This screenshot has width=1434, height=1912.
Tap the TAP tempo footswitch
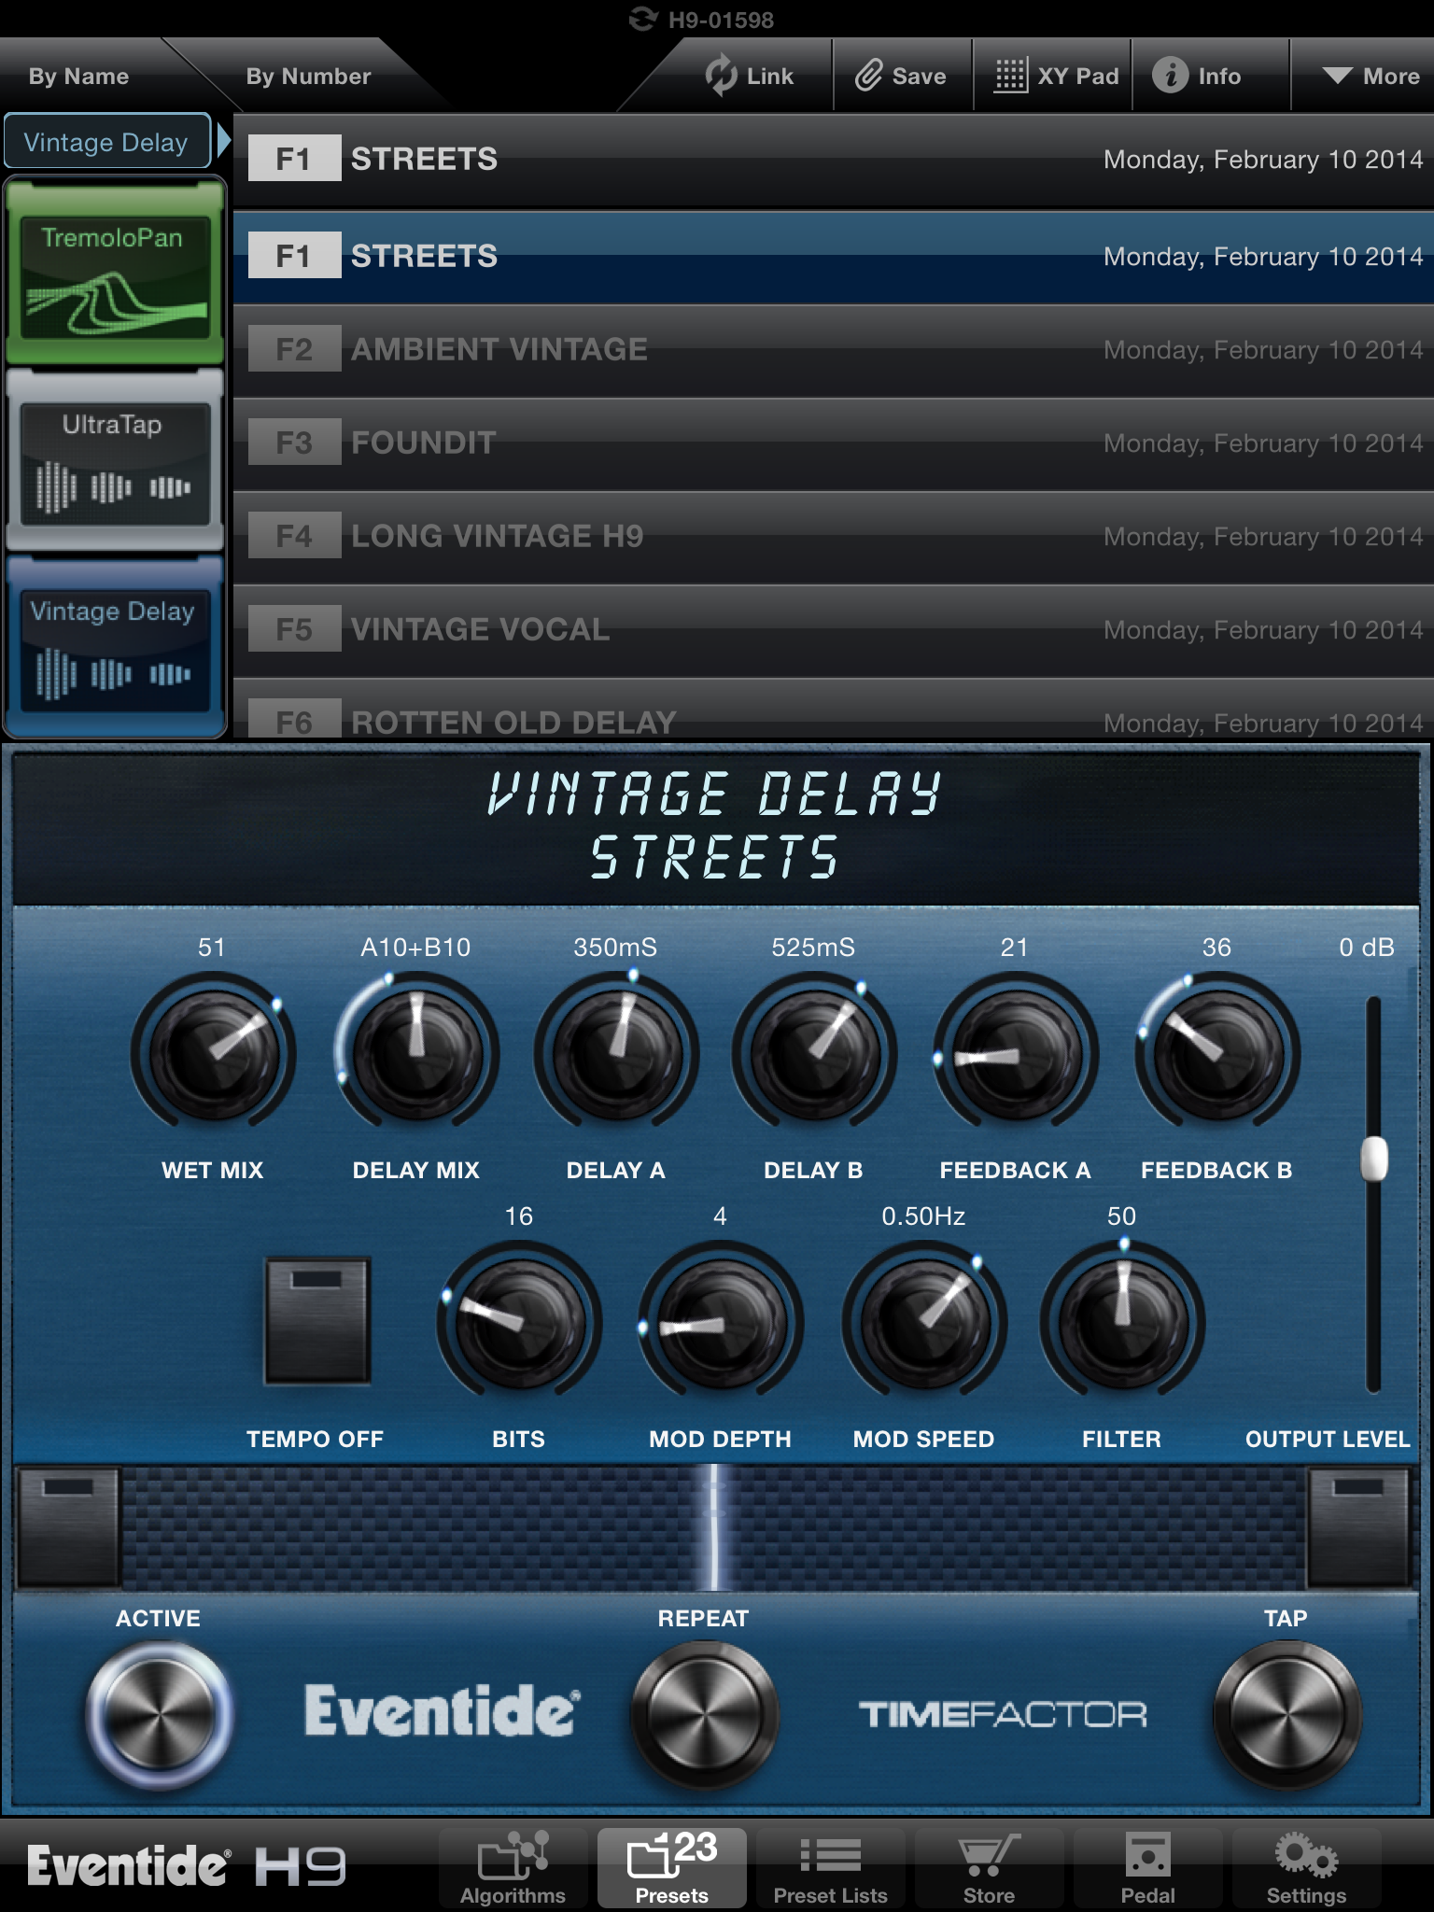tap(1286, 1714)
